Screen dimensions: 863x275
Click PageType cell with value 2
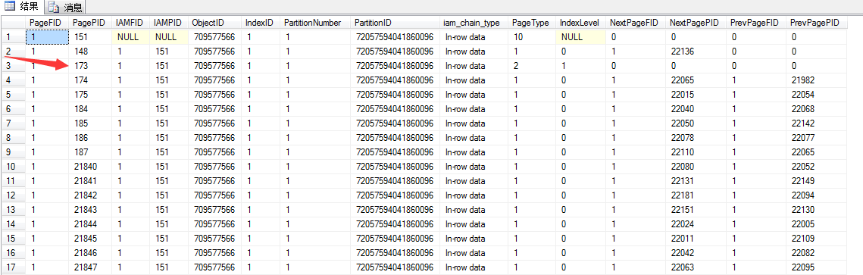(533, 65)
